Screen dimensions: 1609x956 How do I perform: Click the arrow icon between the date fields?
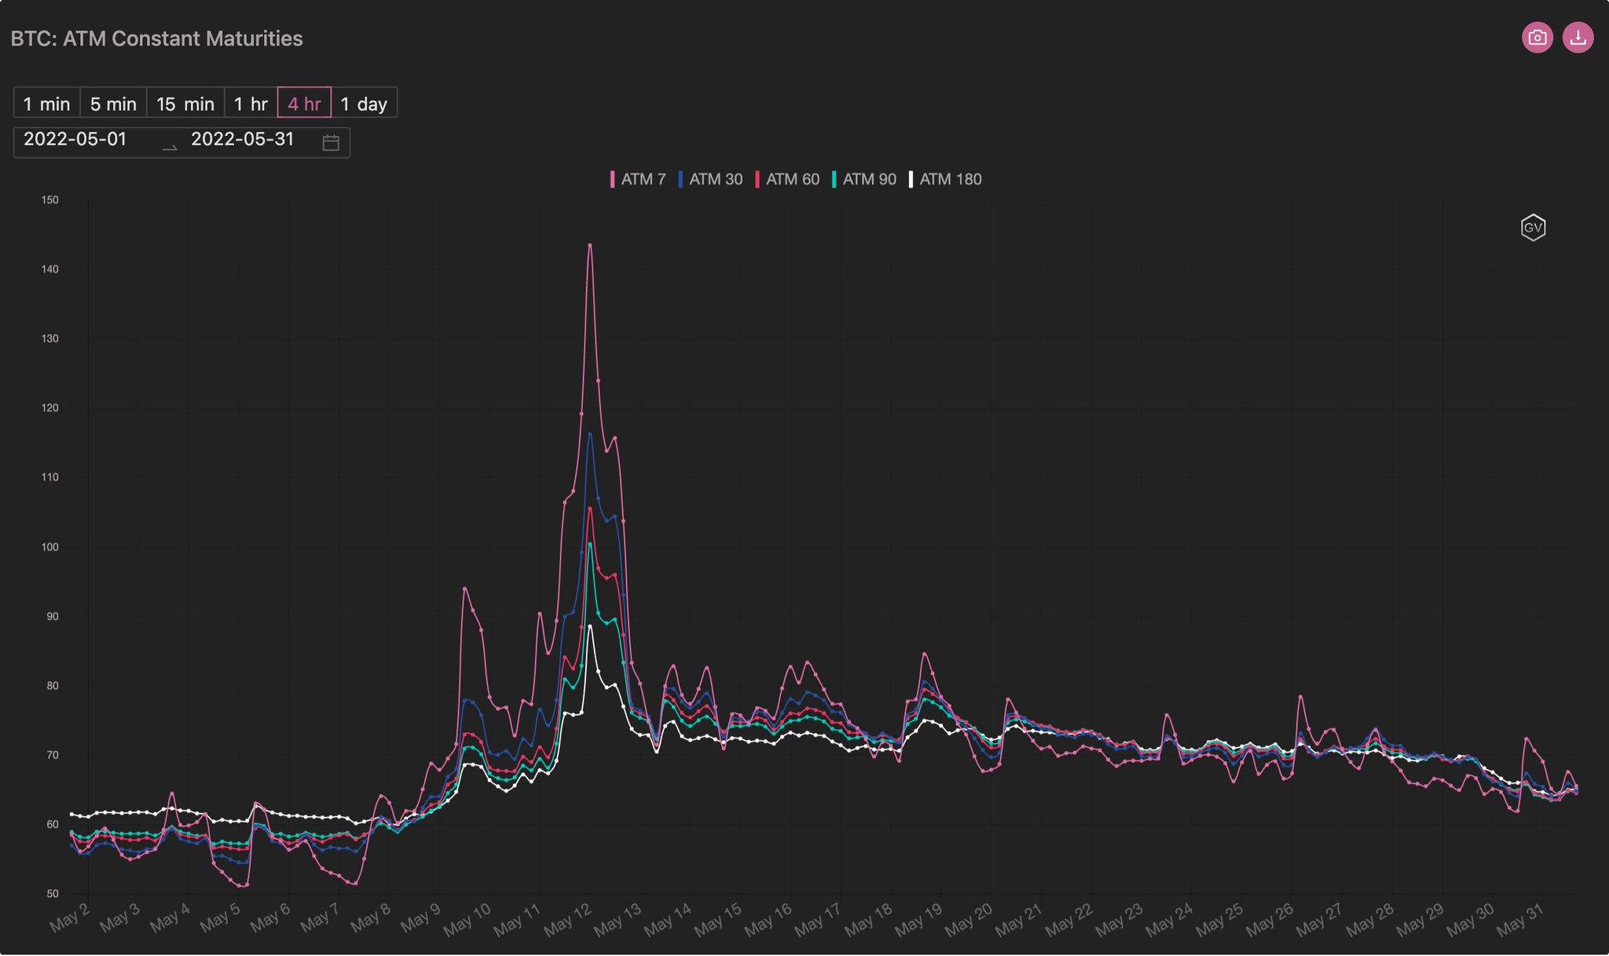pos(169,145)
